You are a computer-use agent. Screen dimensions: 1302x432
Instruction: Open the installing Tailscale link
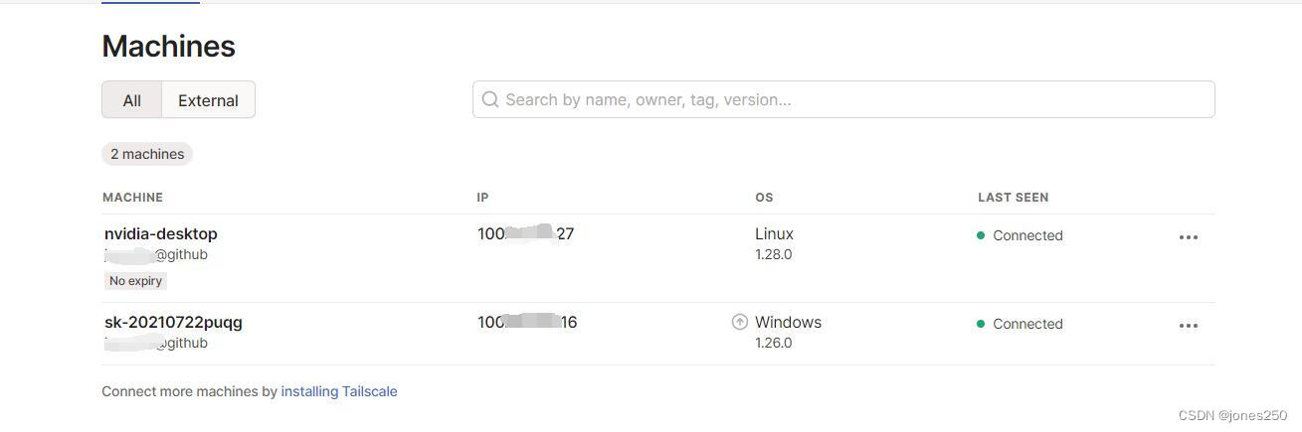pos(339,391)
